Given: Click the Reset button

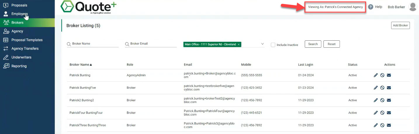Looking at the screenshot, I should [332, 44].
